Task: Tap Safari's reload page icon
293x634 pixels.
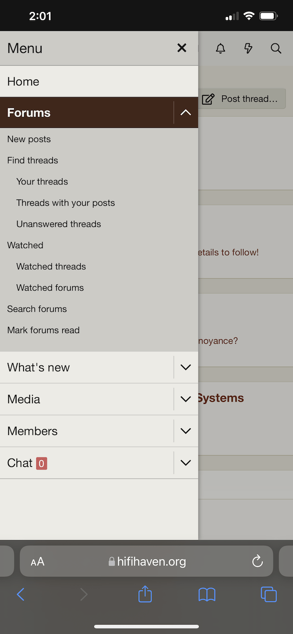Action: click(257, 561)
